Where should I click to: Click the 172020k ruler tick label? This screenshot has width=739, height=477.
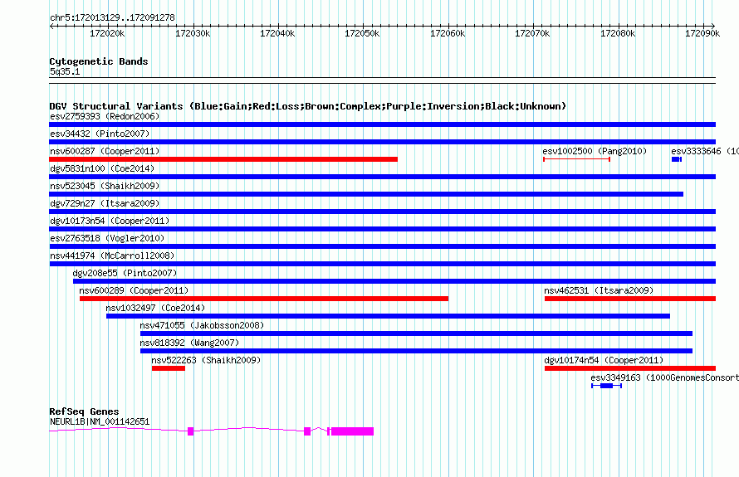coord(107,33)
